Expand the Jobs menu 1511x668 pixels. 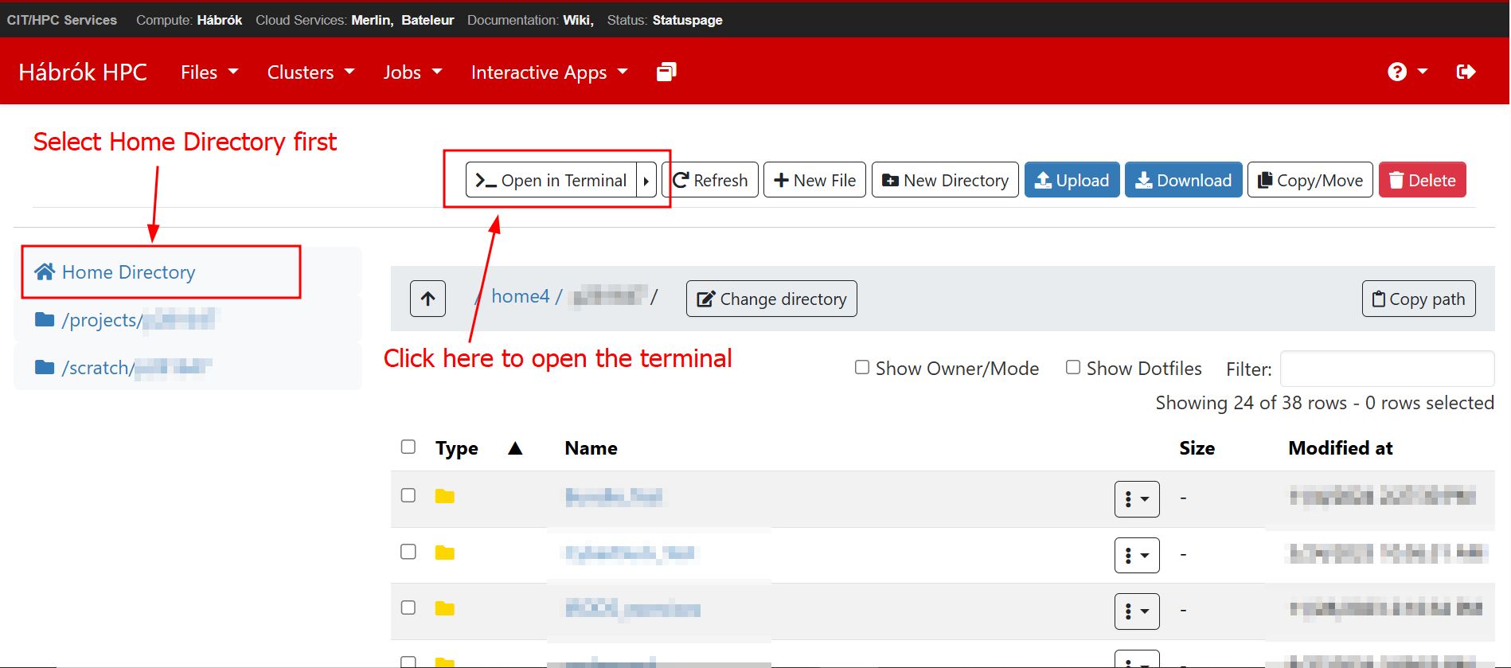(412, 72)
